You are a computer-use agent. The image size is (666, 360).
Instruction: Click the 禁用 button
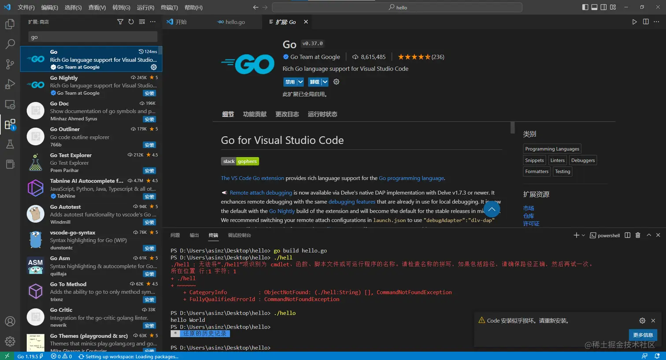290,82
